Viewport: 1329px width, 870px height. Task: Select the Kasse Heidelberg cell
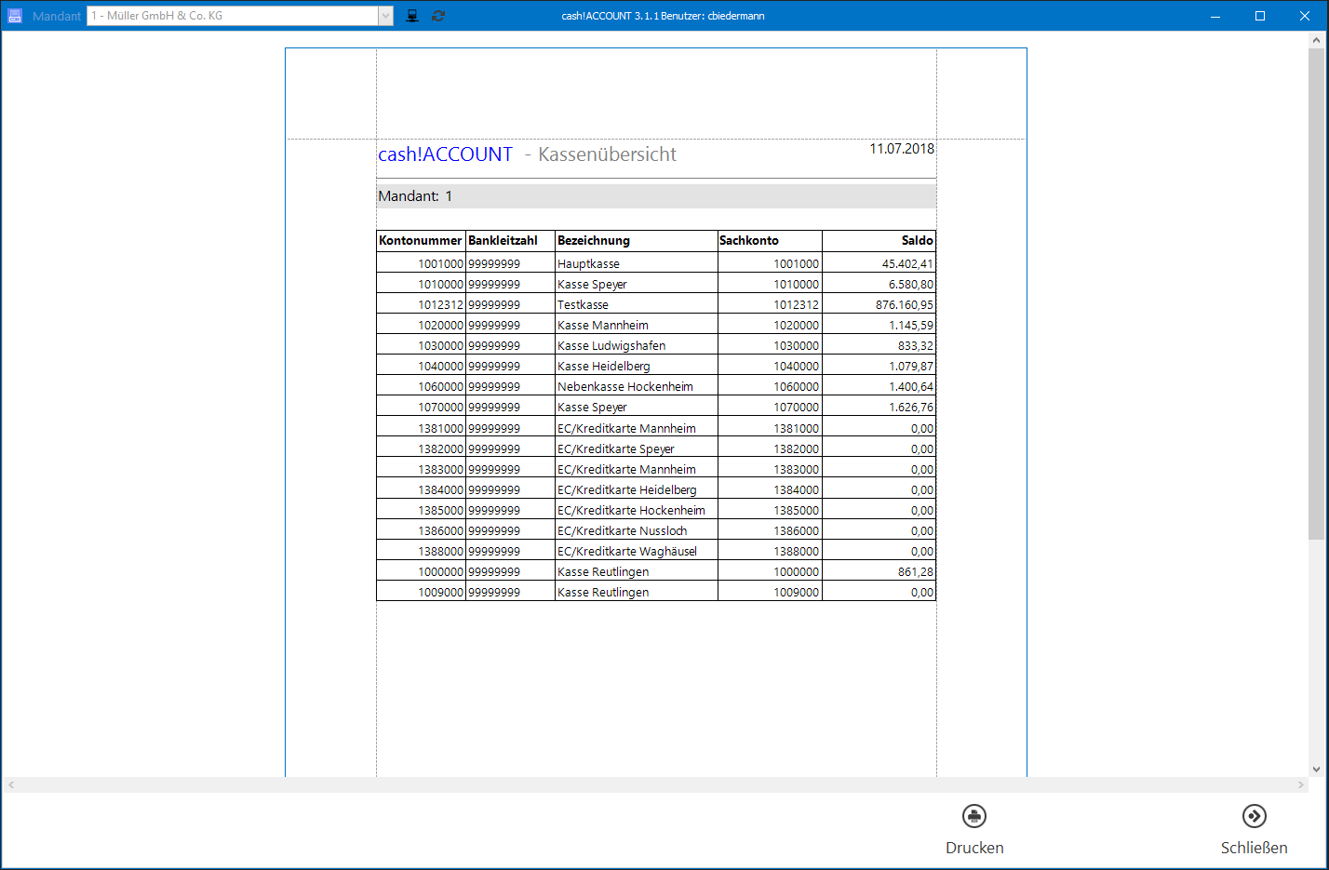coord(637,366)
